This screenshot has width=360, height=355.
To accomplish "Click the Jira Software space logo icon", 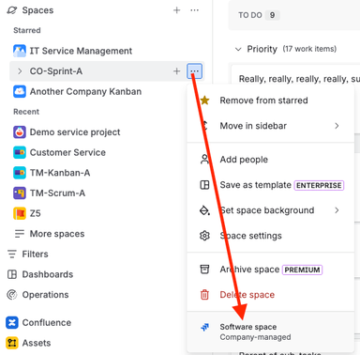I will pyautogui.click(x=204, y=328).
